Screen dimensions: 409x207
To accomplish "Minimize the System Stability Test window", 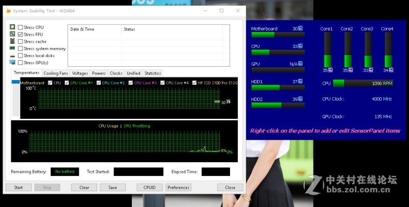I will (x=206, y=11).
